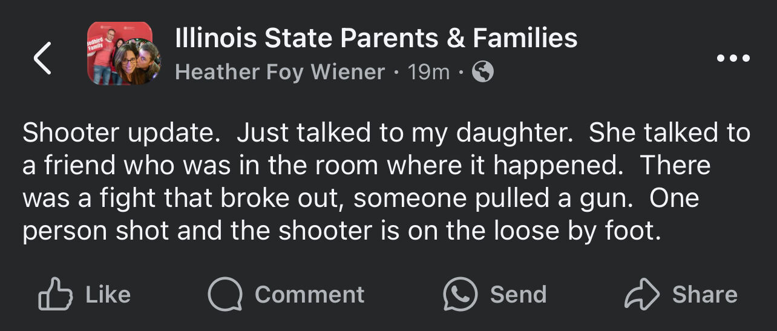Screen dimensions: 777x331
Task: Tap the 19m timestamp
Action: tap(428, 73)
